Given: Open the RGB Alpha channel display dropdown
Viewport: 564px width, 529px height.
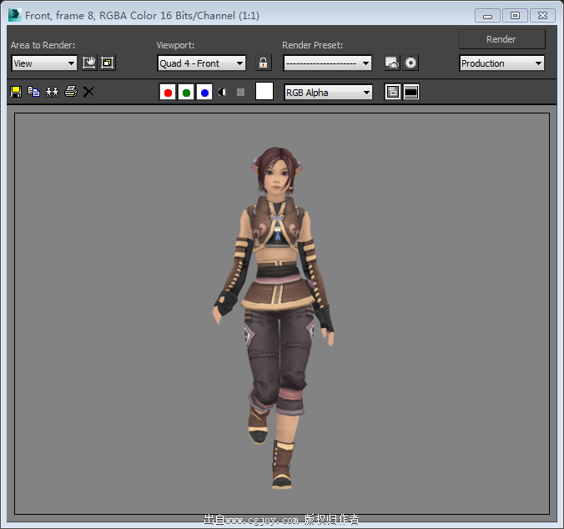Looking at the screenshot, I should coord(328,93).
